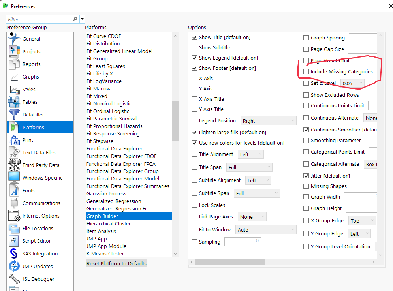Image resolution: width=393 pixels, height=291 pixels.
Task: Enable Include Missing Categories
Action: 307,71
